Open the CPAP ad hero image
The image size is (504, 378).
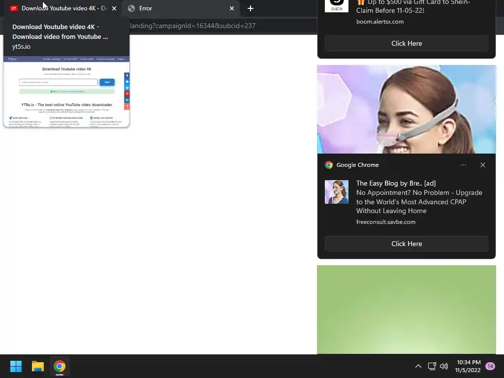coord(406,109)
